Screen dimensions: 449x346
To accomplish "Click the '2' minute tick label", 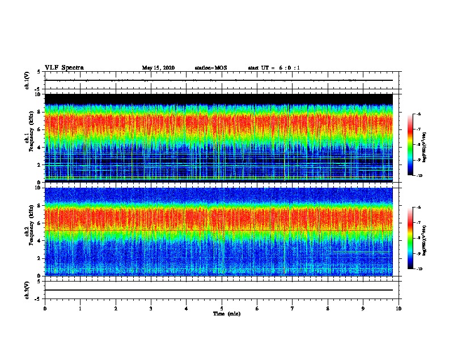I will [x=116, y=309].
